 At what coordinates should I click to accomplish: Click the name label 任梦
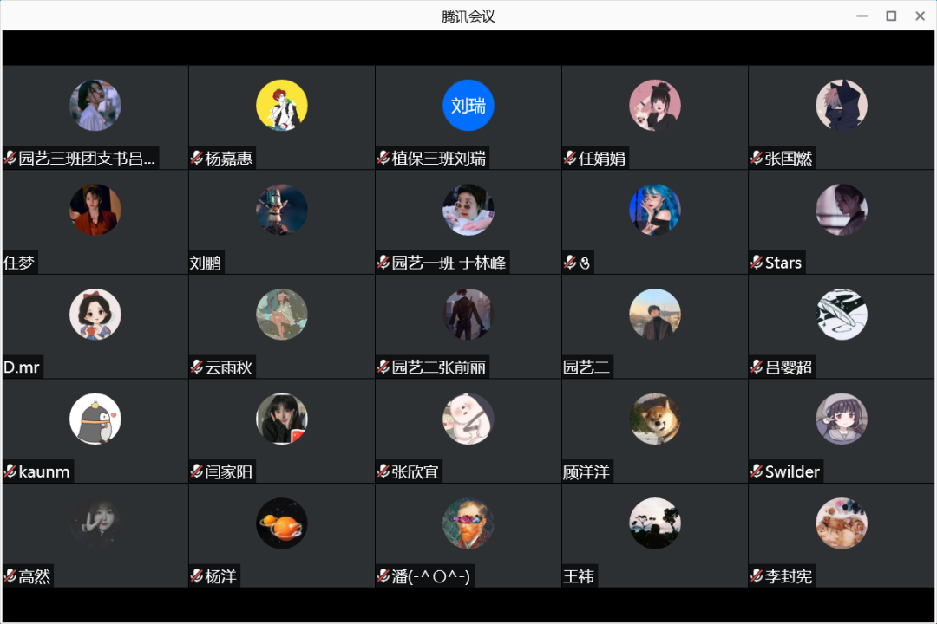[x=19, y=263]
